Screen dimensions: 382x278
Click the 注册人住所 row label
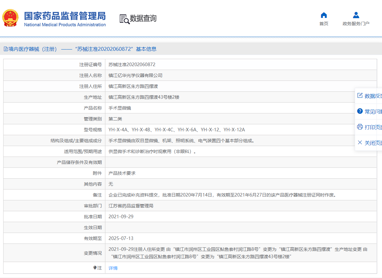pos(90,86)
